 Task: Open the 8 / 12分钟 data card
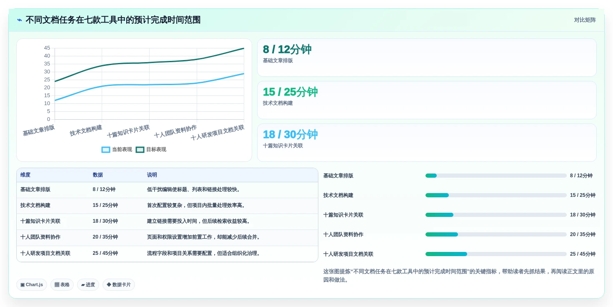(x=427, y=58)
